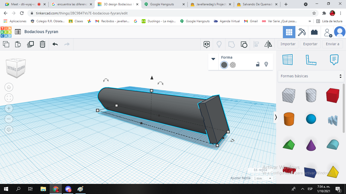
Task: Open the Ajustar Rejilla snap dropdown
Action: 262,178
